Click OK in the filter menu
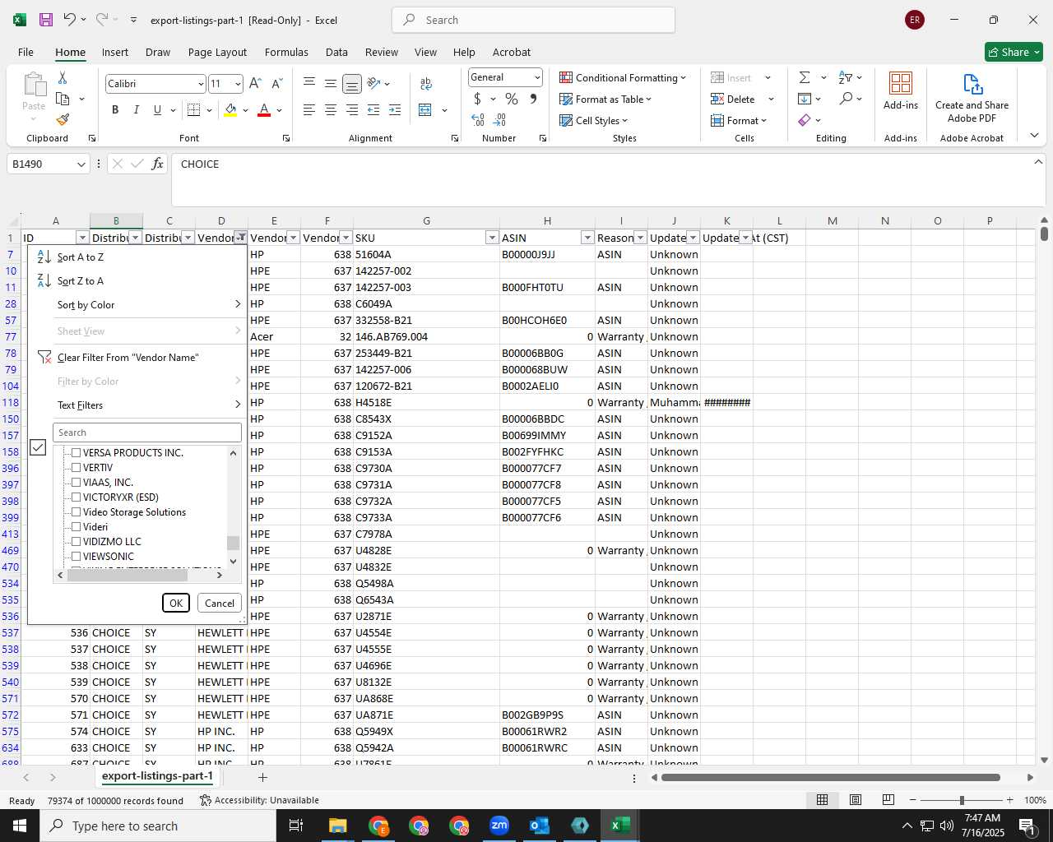The height and width of the screenshot is (842, 1053). coord(176,603)
